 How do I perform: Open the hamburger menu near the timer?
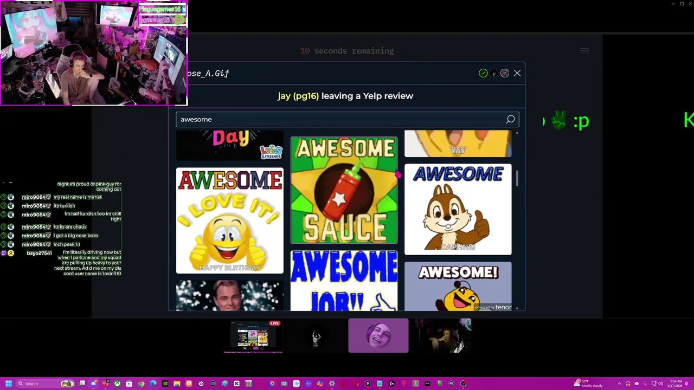[584, 51]
